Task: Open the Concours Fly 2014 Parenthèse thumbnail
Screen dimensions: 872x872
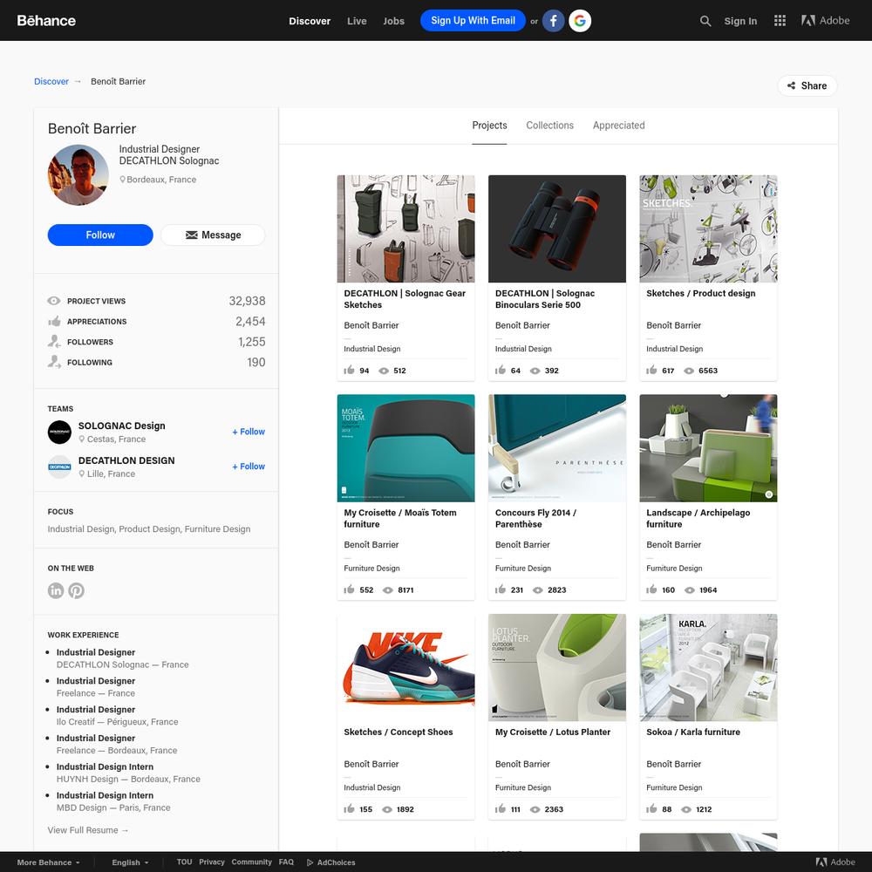Action: pos(556,448)
